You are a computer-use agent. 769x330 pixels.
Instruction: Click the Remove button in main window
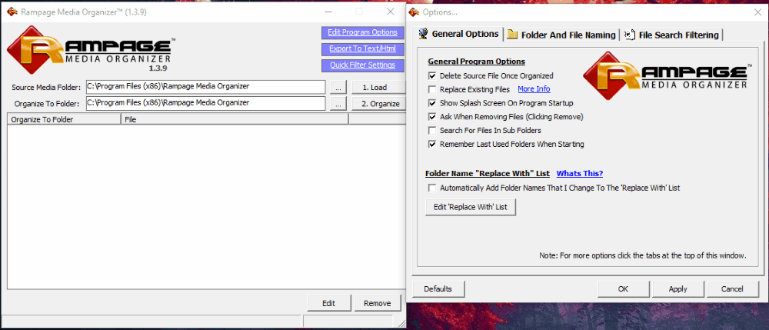click(x=377, y=303)
